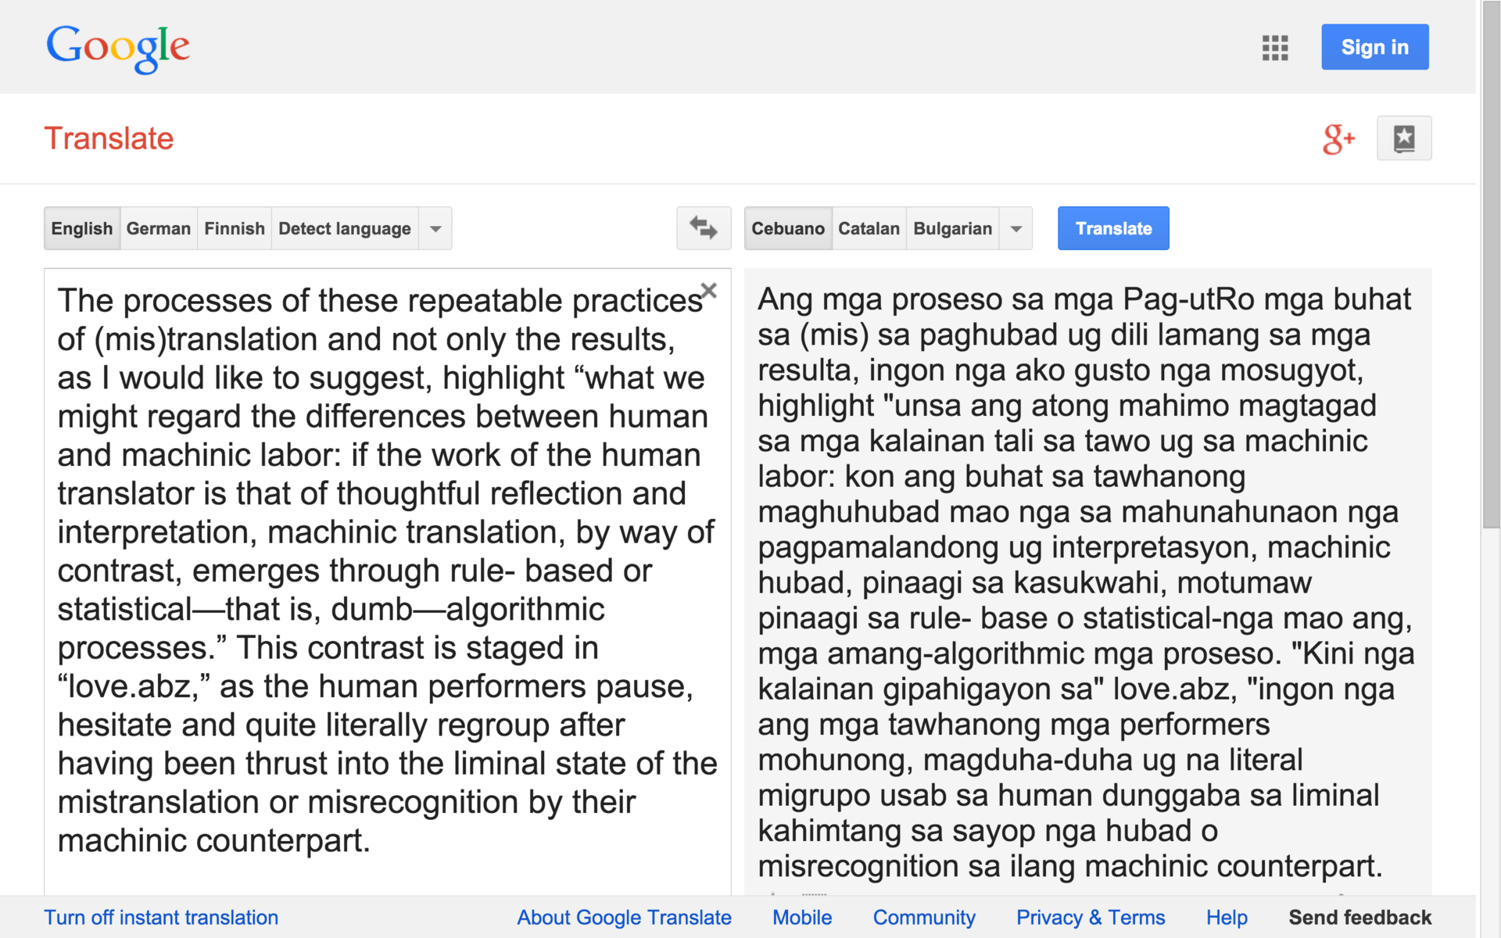Expand the source language dropdown arrow
The width and height of the screenshot is (1501, 938).
tap(435, 228)
